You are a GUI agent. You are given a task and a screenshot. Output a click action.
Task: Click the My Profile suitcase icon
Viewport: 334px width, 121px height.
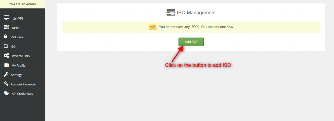tap(6, 65)
